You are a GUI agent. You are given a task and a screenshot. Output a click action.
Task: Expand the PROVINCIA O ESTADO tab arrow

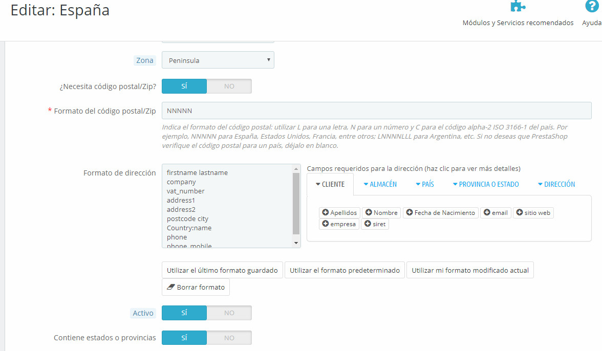[456, 185]
